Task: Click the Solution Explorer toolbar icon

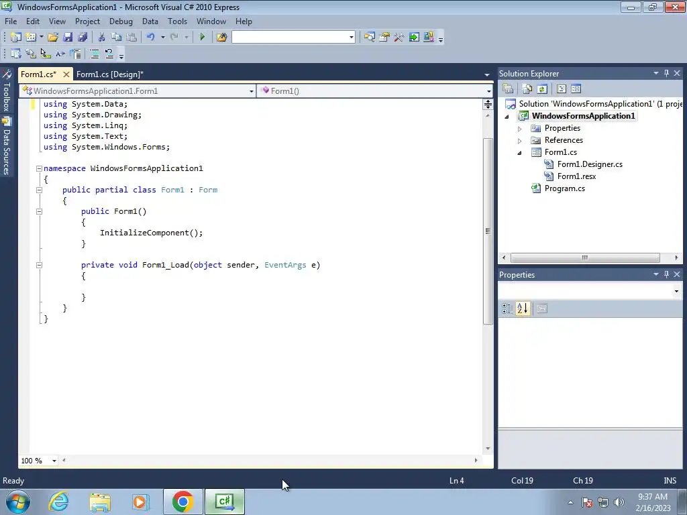Action: pos(370,38)
